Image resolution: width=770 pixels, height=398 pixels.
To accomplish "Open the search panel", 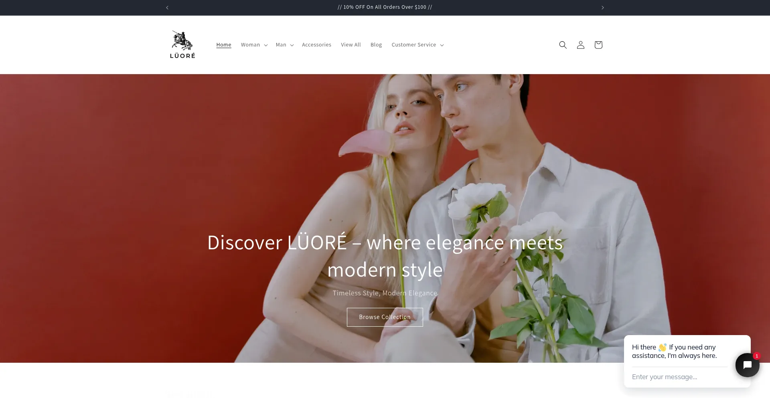I will (563, 44).
